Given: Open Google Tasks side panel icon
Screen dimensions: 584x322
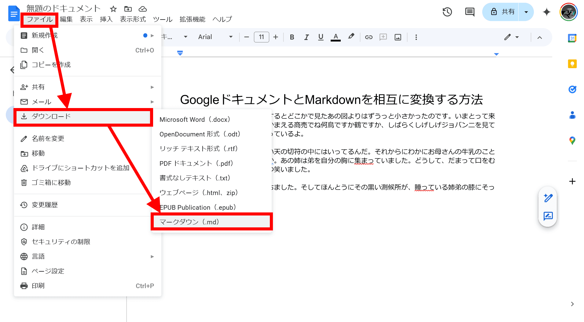Looking at the screenshot, I should (x=572, y=89).
